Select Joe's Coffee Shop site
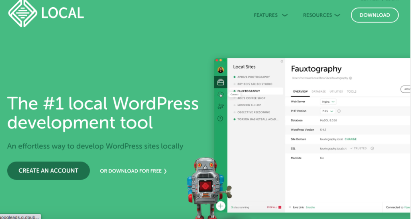 tap(251, 98)
